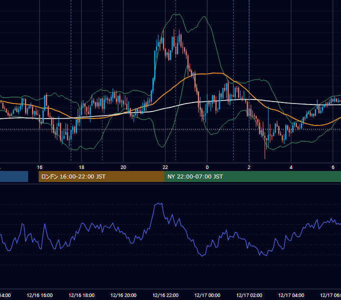The height and width of the screenshot is (300, 341).
Task: Click the oscillator peak near 22:00
Action: [159, 204]
